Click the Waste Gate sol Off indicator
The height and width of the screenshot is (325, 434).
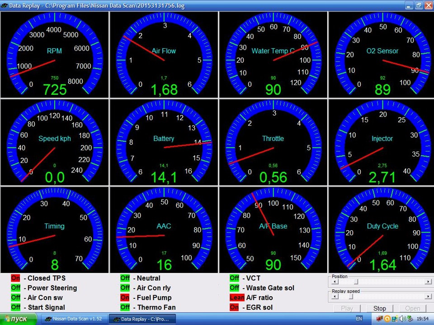(234, 288)
